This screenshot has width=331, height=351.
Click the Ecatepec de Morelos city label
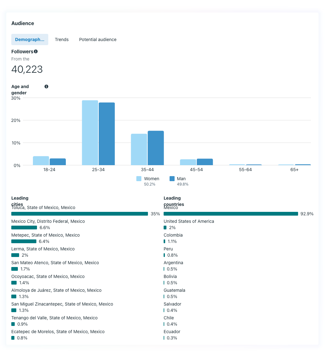[x=58, y=332]
